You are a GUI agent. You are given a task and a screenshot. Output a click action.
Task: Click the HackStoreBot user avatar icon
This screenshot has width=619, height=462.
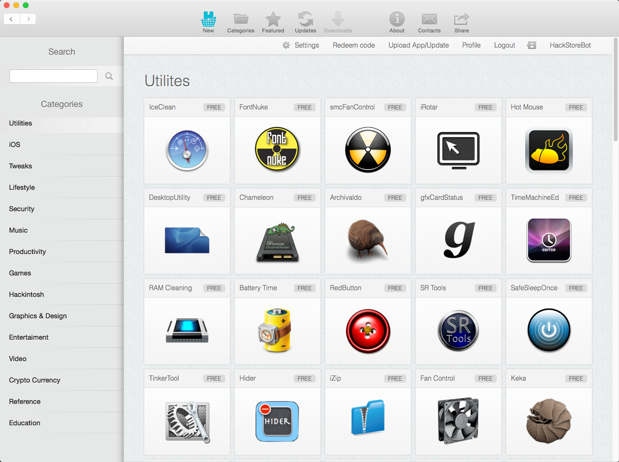click(x=532, y=45)
